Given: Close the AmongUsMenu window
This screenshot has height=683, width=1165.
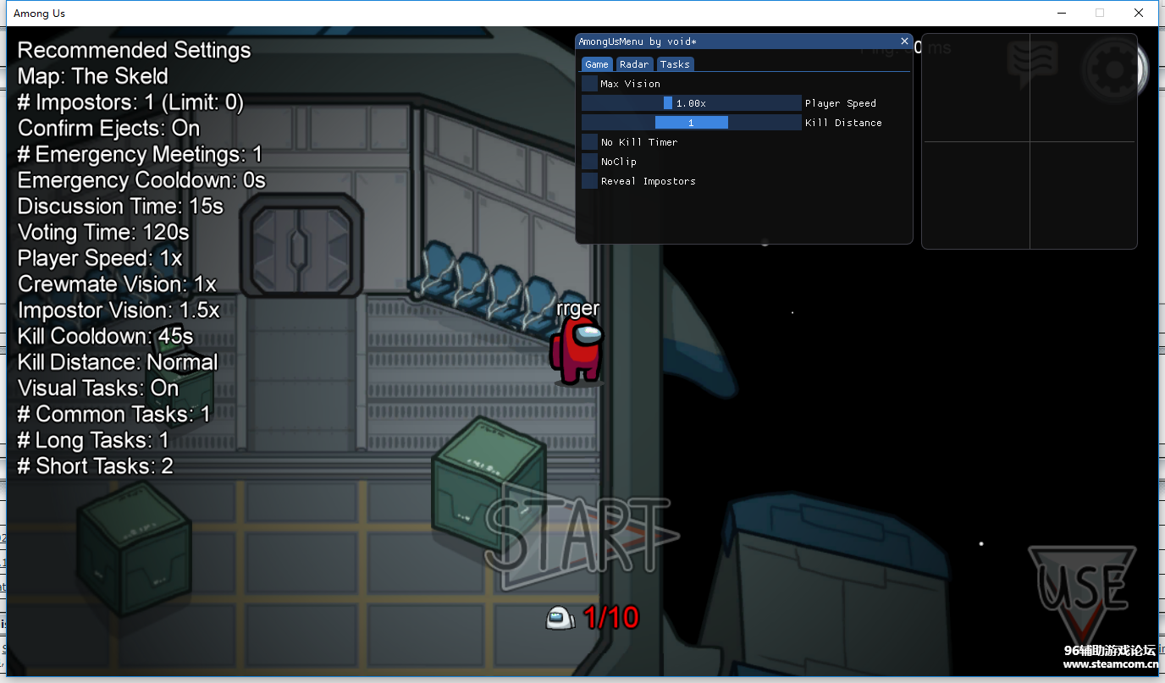Looking at the screenshot, I should (x=904, y=41).
